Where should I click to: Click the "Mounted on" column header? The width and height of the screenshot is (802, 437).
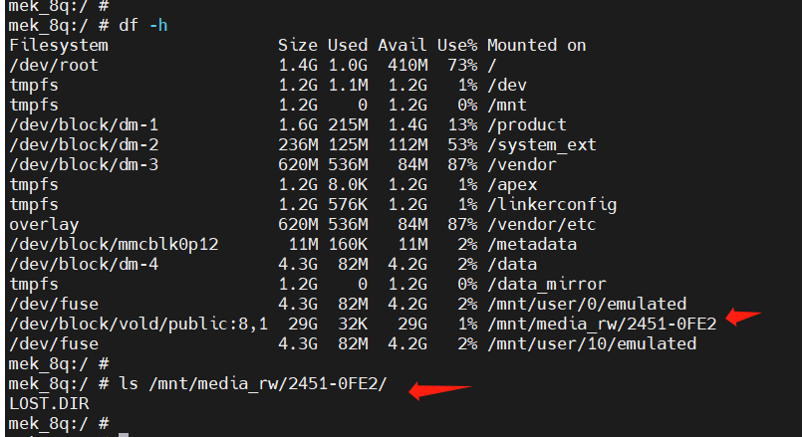tap(536, 46)
